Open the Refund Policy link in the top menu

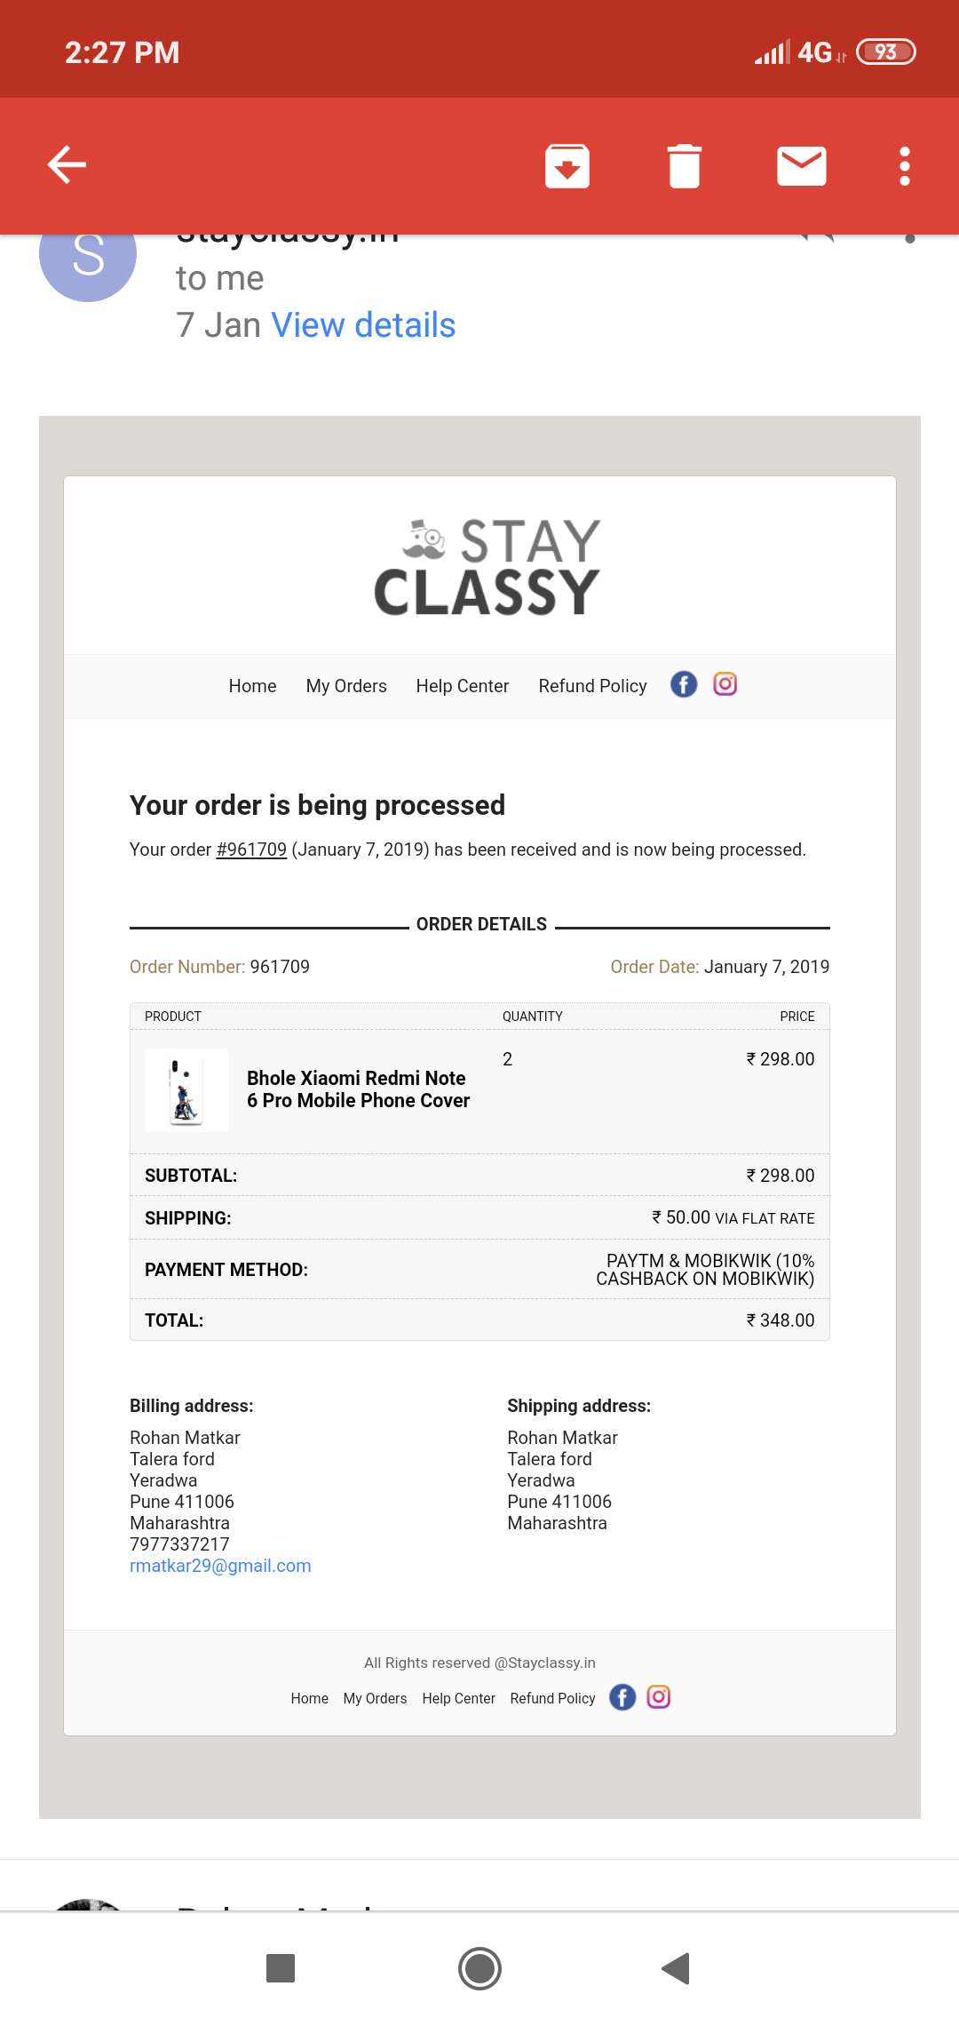tap(592, 686)
